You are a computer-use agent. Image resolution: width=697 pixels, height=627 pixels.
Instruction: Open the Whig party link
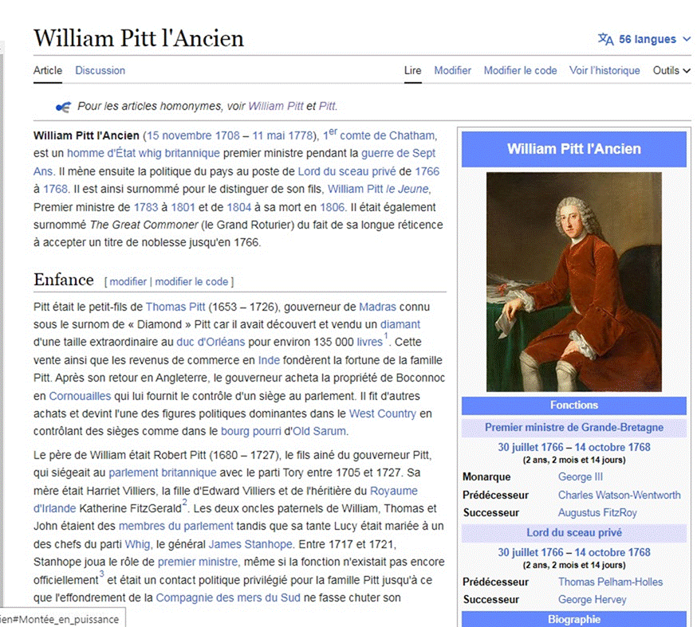tap(137, 545)
